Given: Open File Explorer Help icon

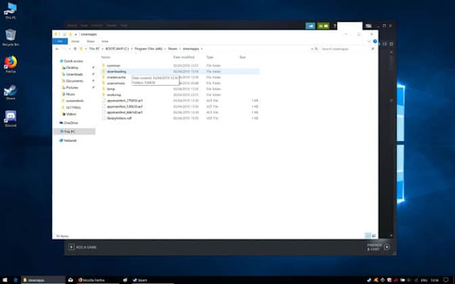Looking at the screenshot, I should click(x=375, y=41).
